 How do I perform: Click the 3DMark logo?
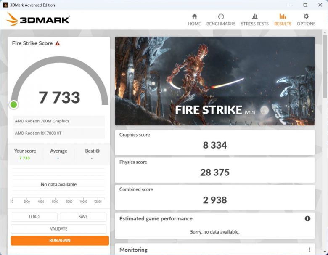[38, 19]
